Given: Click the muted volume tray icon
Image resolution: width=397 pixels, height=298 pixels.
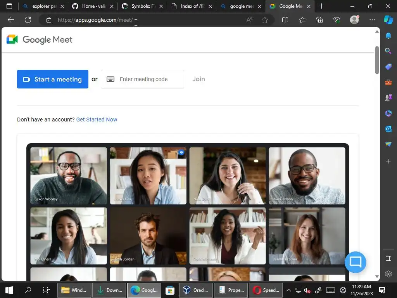Looking at the screenshot, I should point(307,290).
